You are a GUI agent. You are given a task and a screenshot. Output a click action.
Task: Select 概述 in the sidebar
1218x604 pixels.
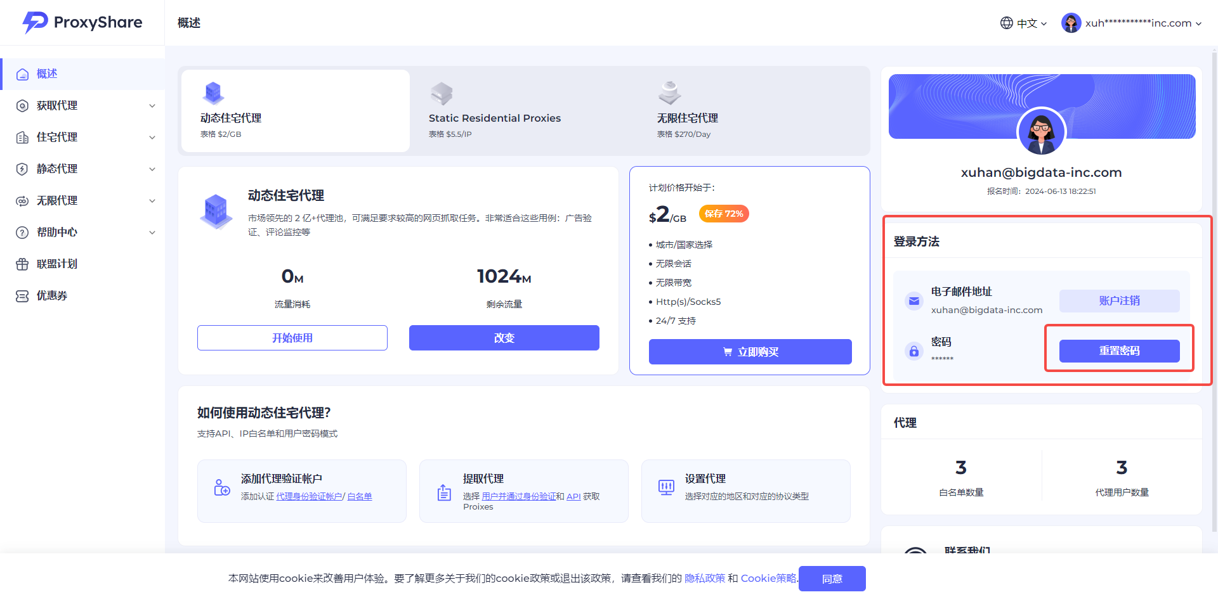(x=82, y=74)
